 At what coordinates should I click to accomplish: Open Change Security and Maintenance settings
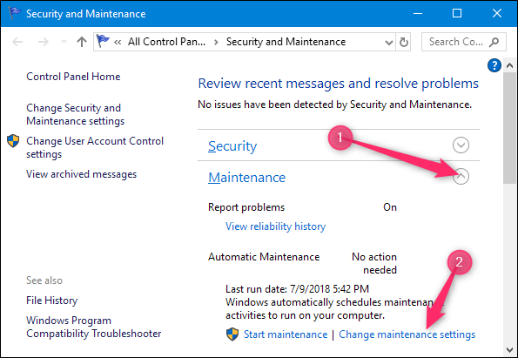tap(76, 114)
